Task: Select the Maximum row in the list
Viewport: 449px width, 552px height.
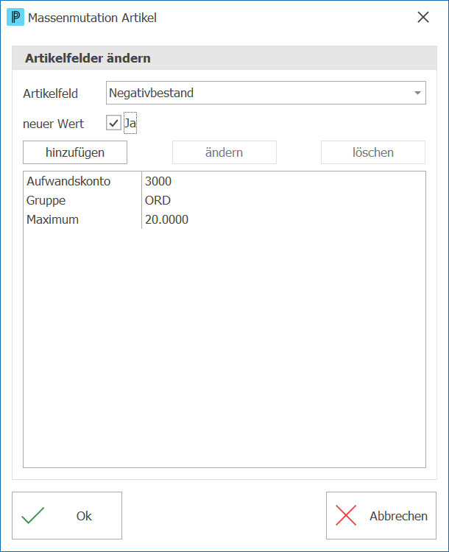Action: click(224, 219)
